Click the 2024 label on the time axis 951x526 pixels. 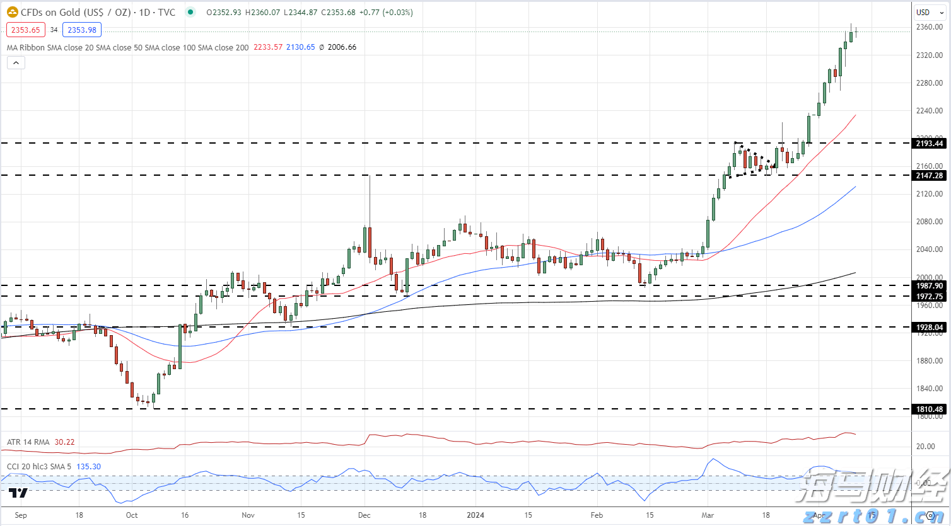pyautogui.click(x=475, y=515)
